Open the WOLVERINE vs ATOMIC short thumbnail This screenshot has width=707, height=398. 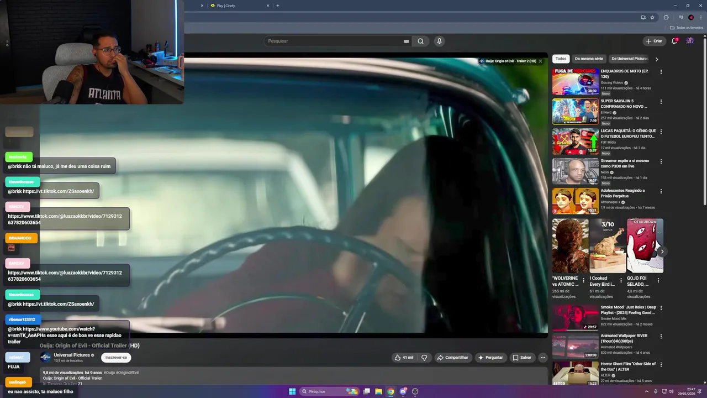570,246
